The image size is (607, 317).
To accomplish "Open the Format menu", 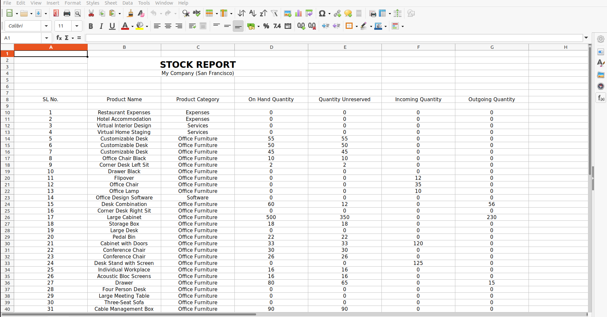I will tap(73, 3).
